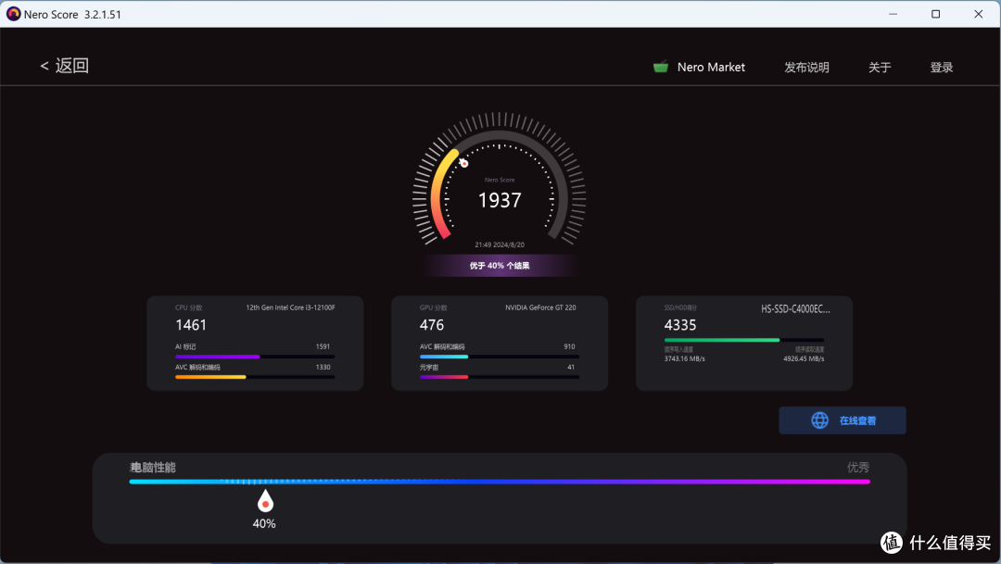Click the 电脑性能 heading
Viewport: 1001px width, 564px height.
153,467
